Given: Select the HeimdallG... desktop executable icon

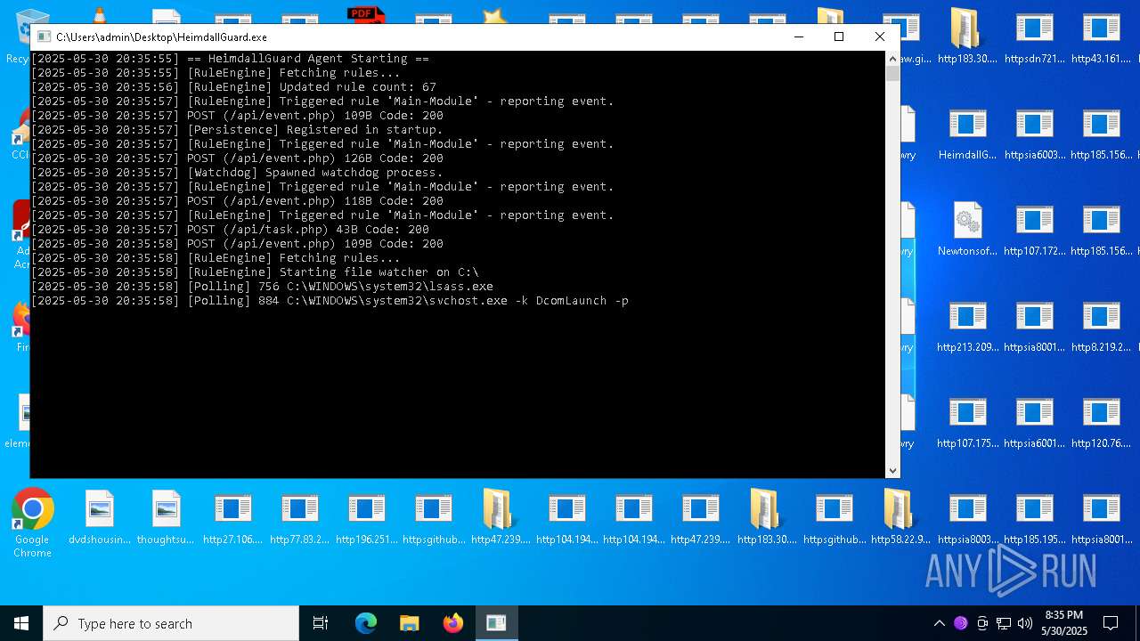Looking at the screenshot, I should (x=968, y=134).
